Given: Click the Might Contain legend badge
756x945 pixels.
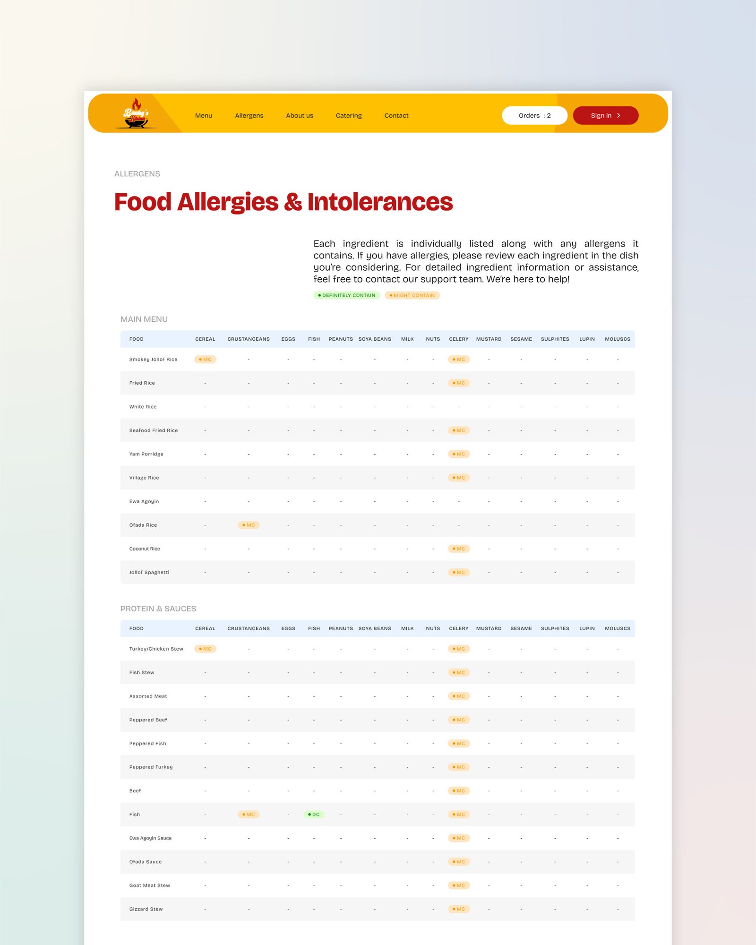Looking at the screenshot, I should click(412, 295).
